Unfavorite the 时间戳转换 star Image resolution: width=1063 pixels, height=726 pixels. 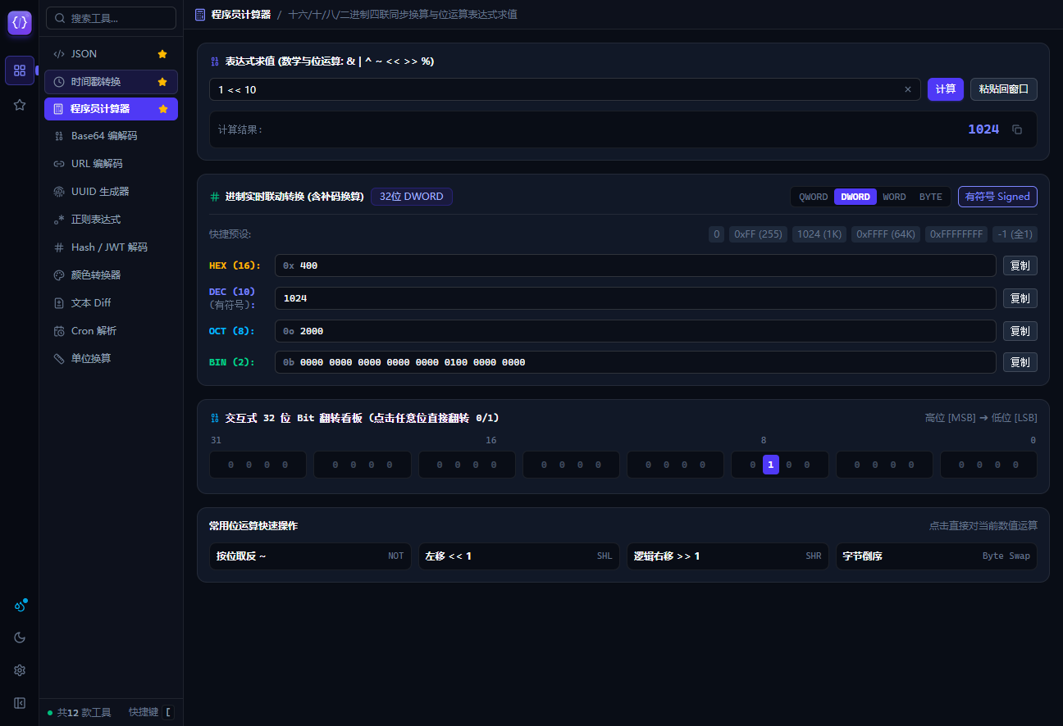(162, 82)
